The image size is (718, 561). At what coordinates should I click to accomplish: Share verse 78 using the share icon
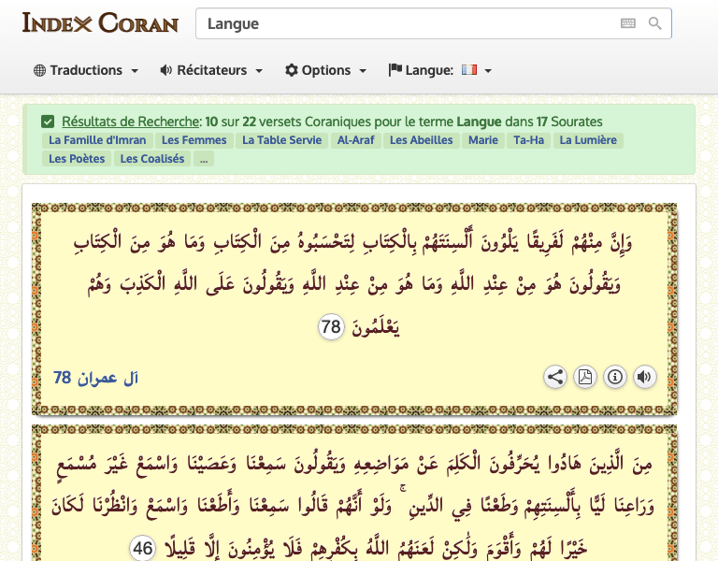click(555, 377)
